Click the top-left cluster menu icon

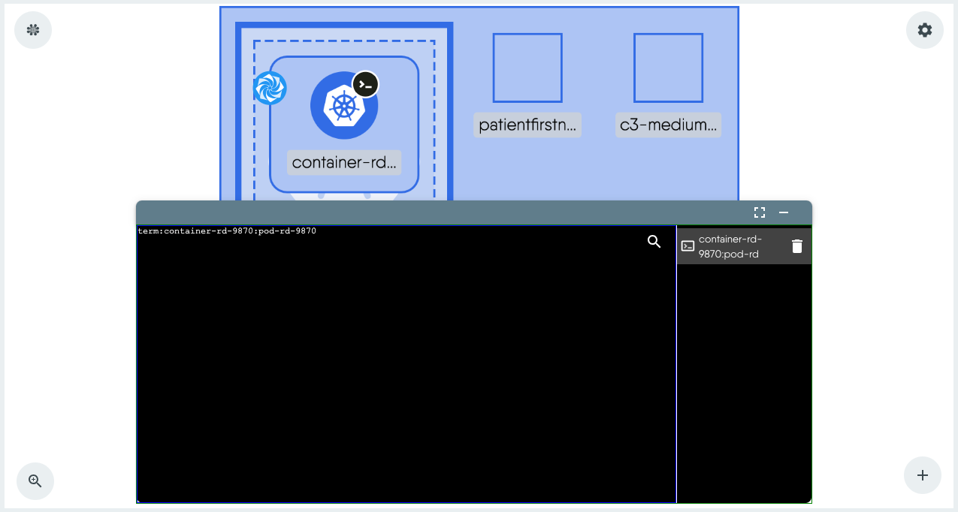click(x=33, y=30)
